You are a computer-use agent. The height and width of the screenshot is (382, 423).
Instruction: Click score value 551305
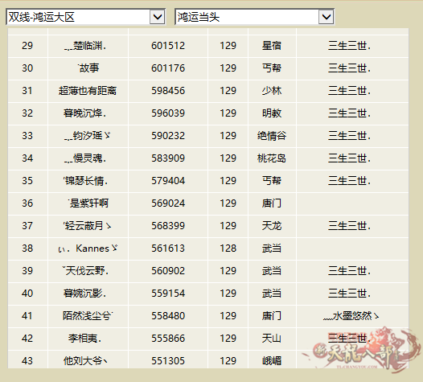click(x=168, y=361)
